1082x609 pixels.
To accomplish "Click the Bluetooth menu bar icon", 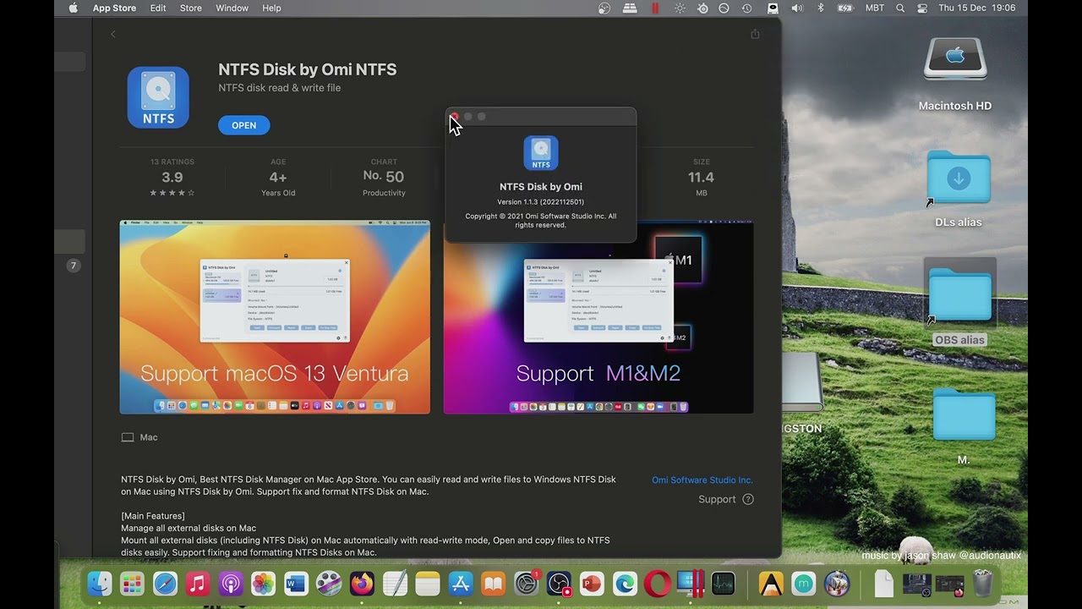I will [820, 8].
